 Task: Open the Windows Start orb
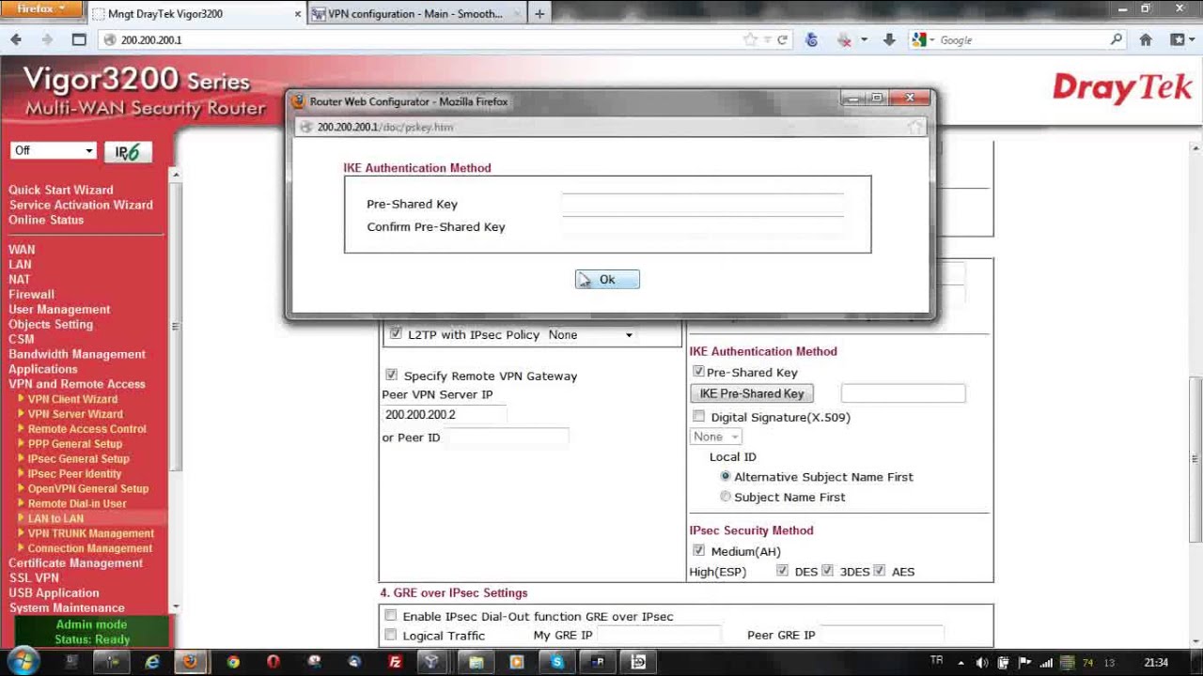click(x=24, y=661)
